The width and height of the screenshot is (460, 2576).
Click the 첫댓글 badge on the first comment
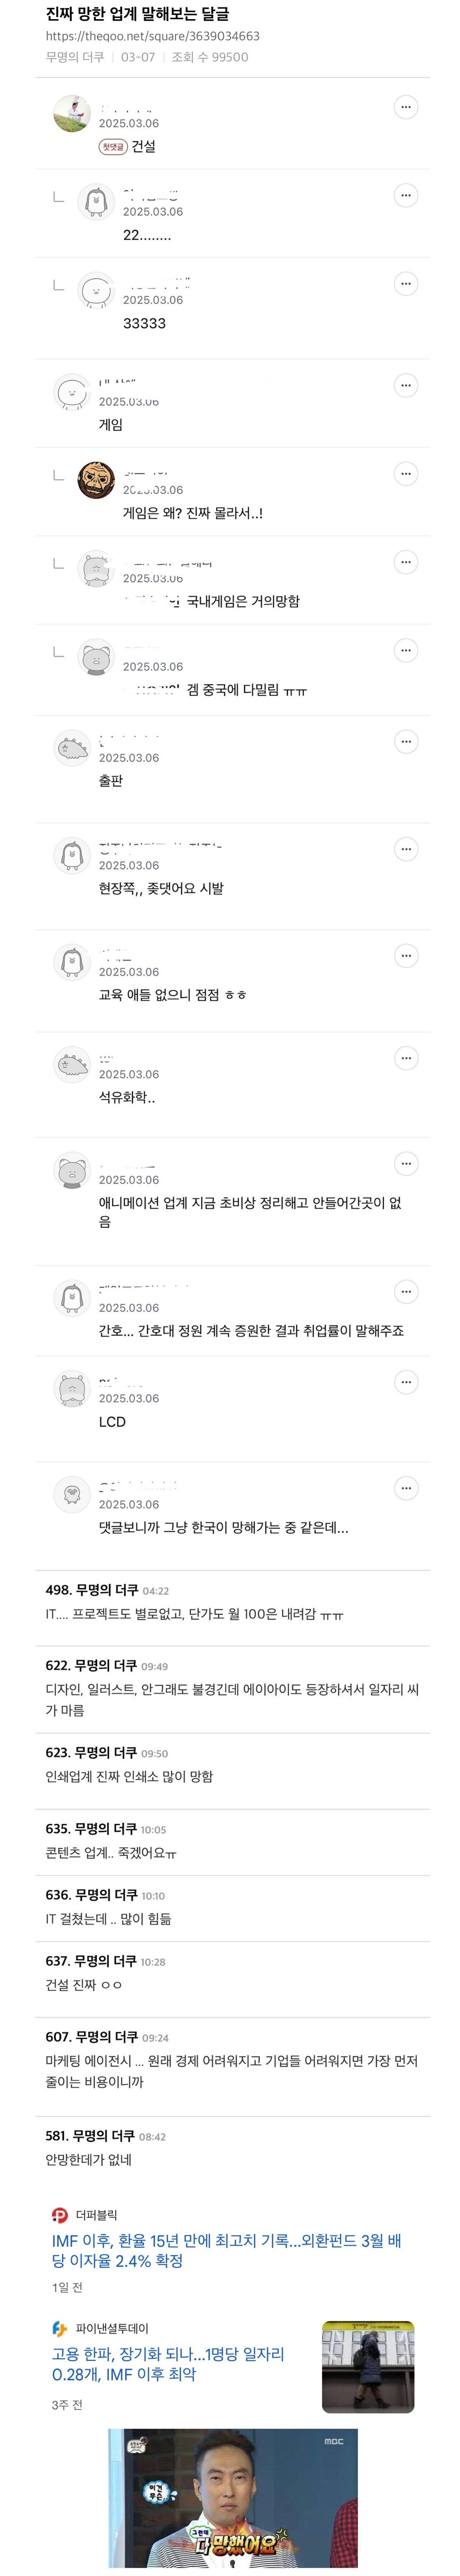pyautogui.click(x=112, y=147)
